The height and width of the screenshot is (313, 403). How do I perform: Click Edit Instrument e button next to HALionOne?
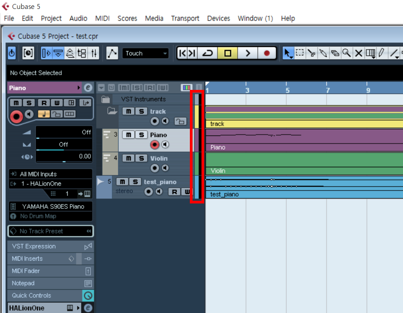(x=88, y=308)
